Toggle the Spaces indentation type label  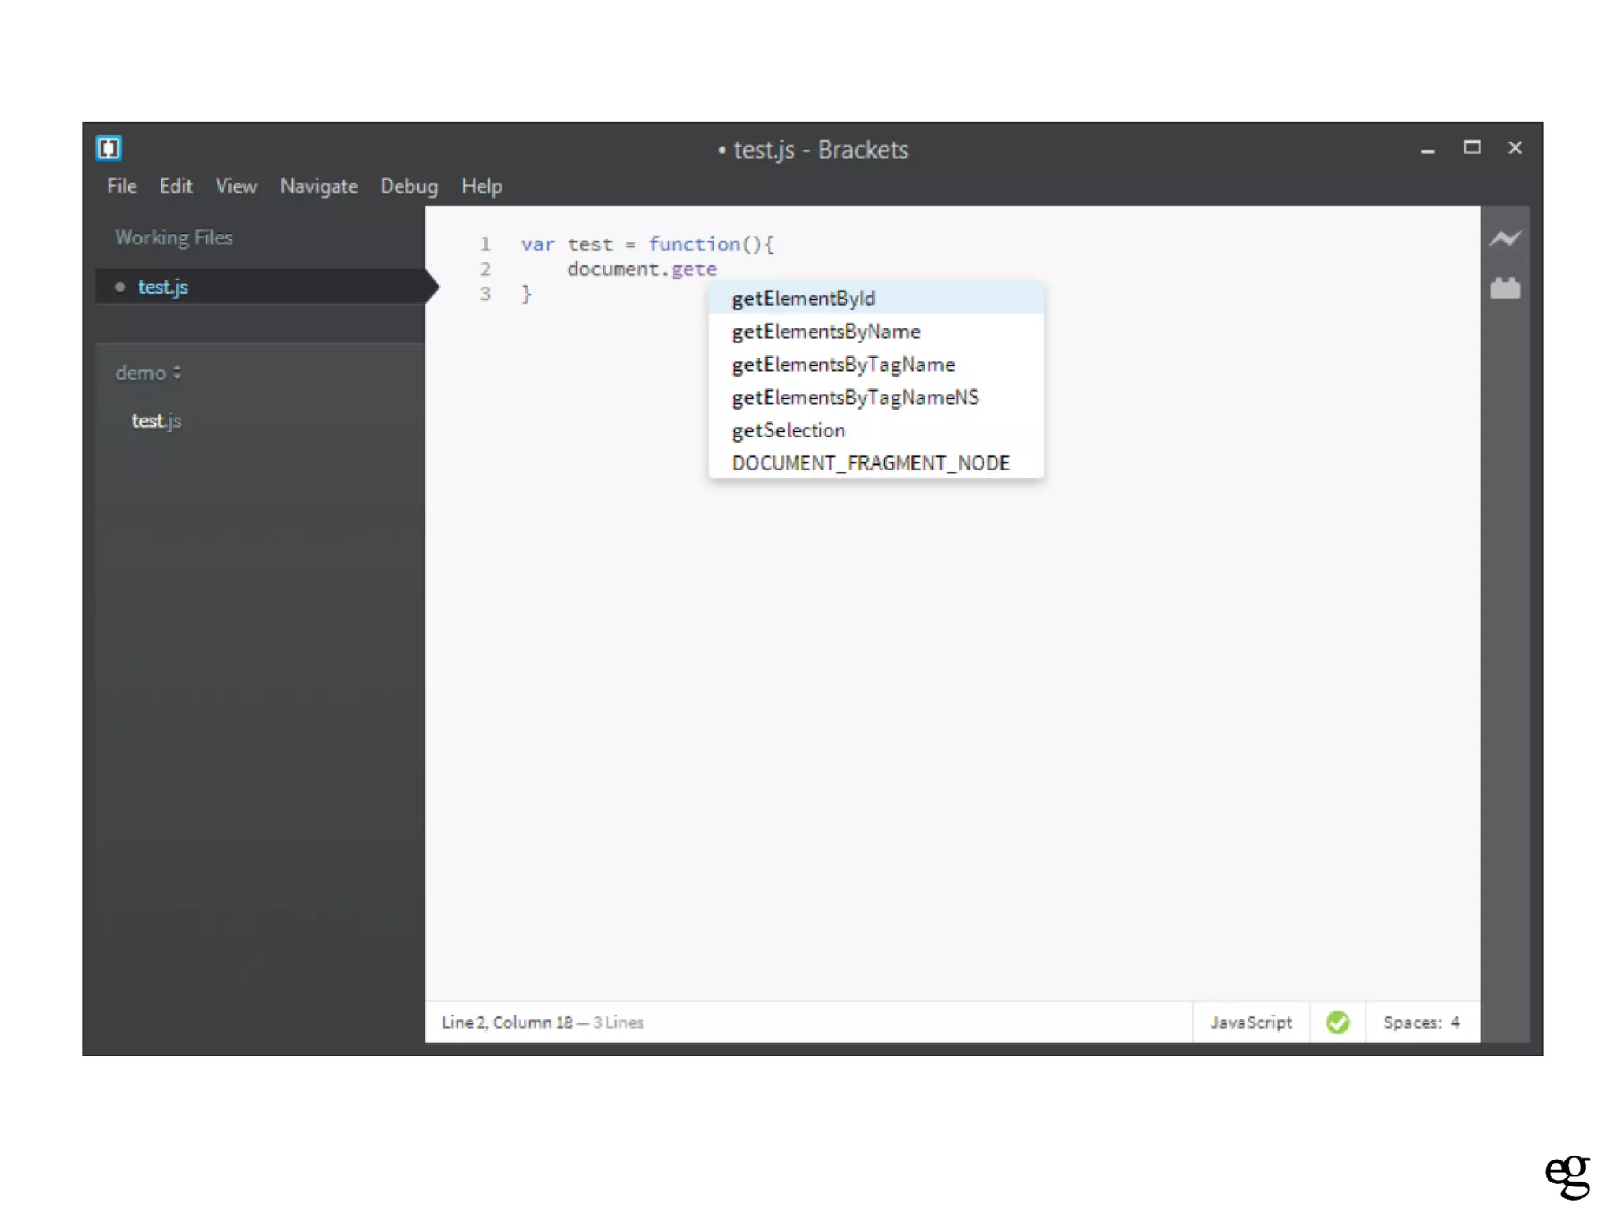tap(1411, 1022)
